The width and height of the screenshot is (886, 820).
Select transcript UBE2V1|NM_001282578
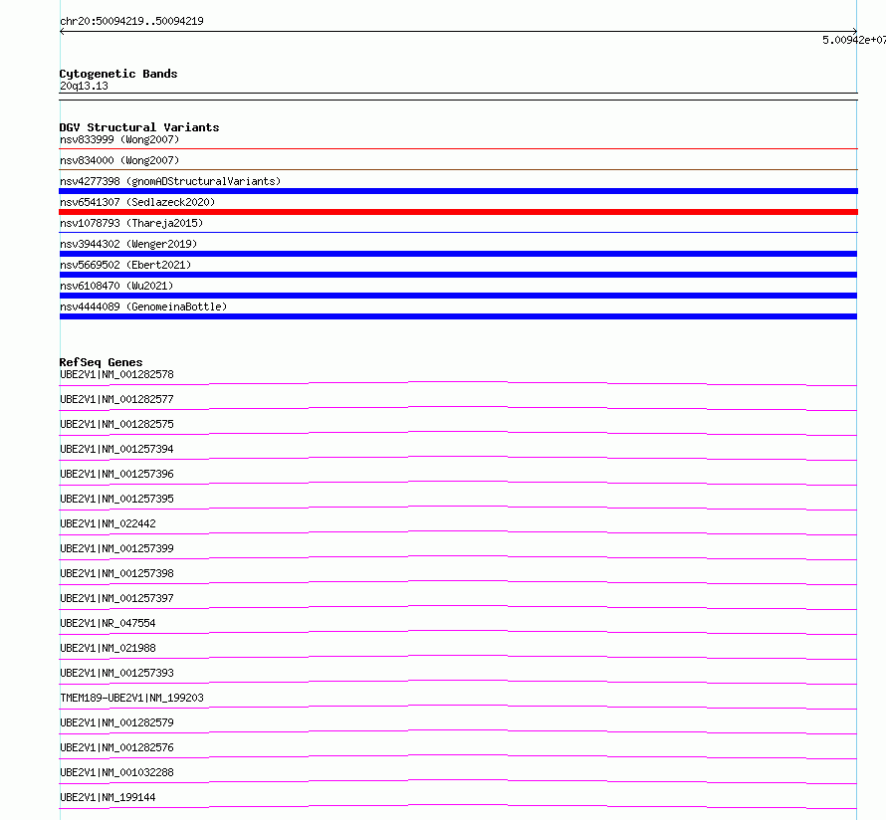116,374
